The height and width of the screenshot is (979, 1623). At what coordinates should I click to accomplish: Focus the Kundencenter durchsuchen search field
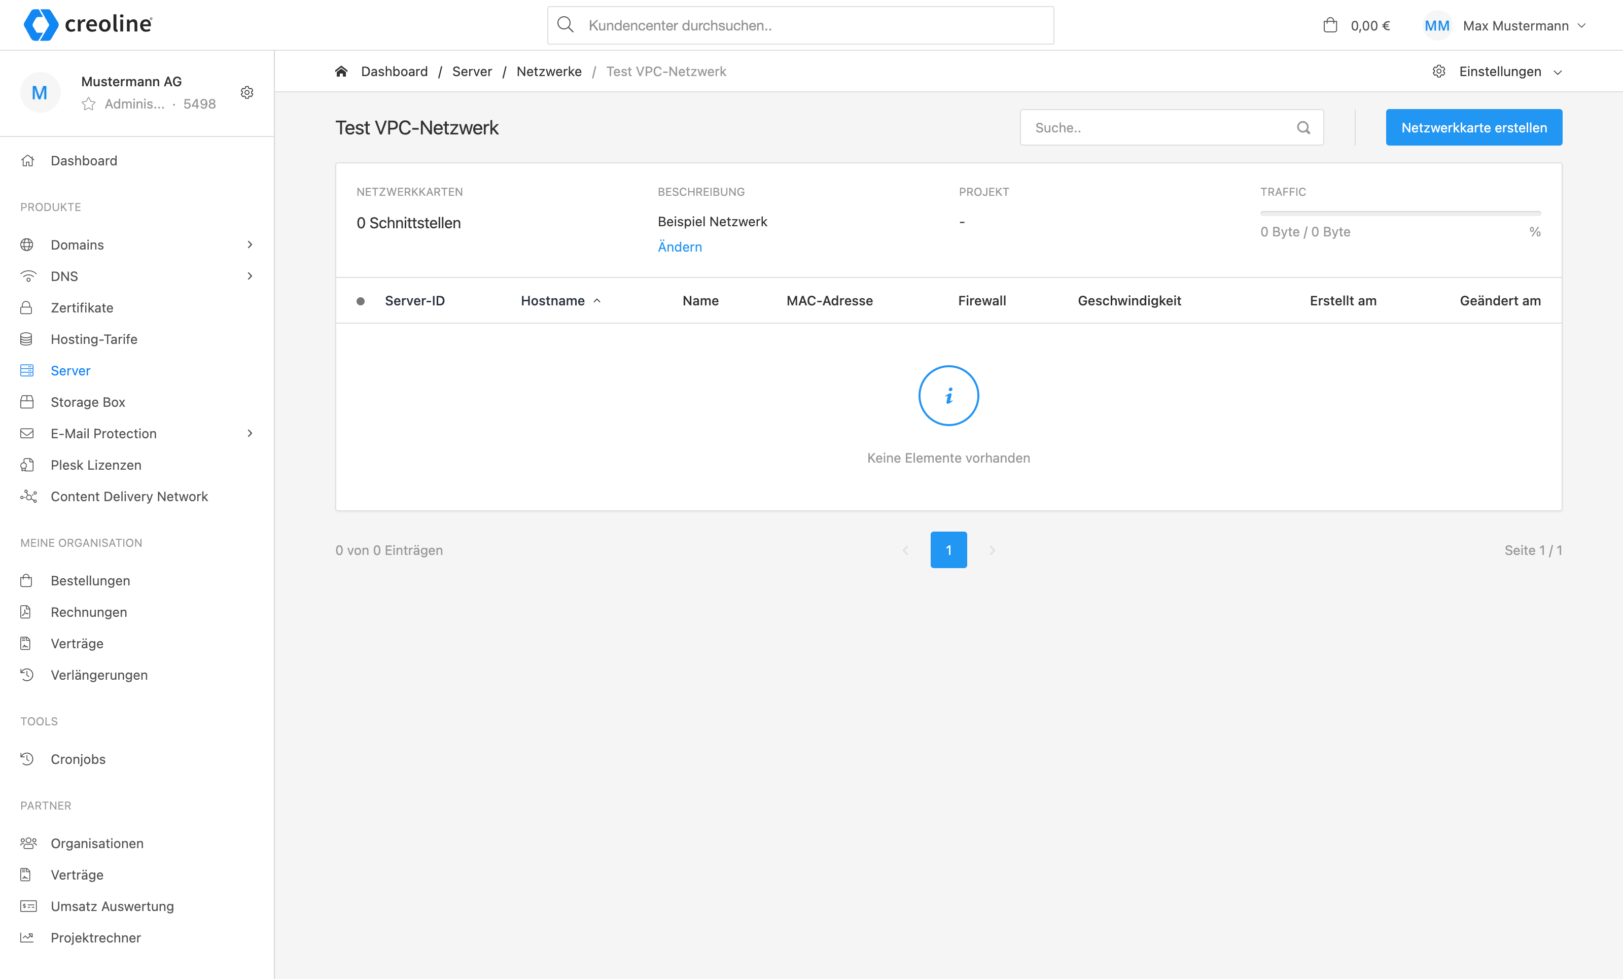tap(800, 25)
